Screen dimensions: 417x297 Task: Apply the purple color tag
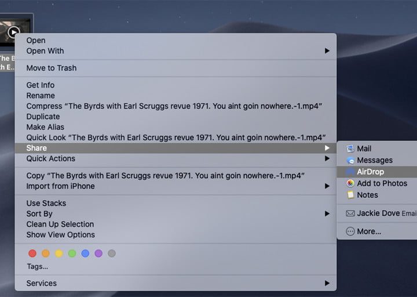tap(98, 253)
